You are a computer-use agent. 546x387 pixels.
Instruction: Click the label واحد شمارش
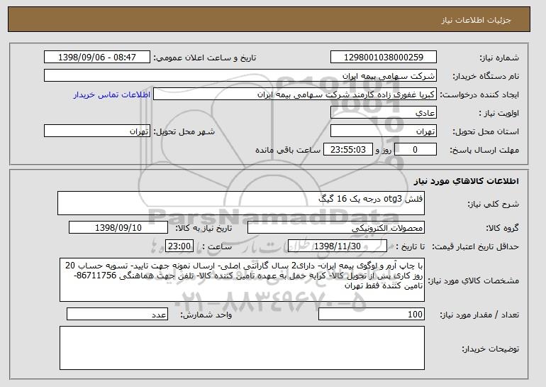[206, 315]
